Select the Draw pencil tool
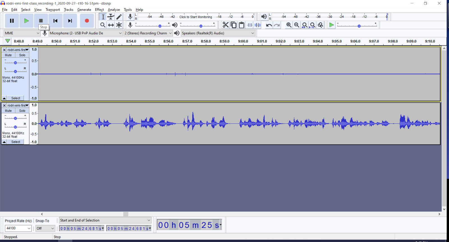This screenshot has width=449, height=242. click(x=119, y=17)
